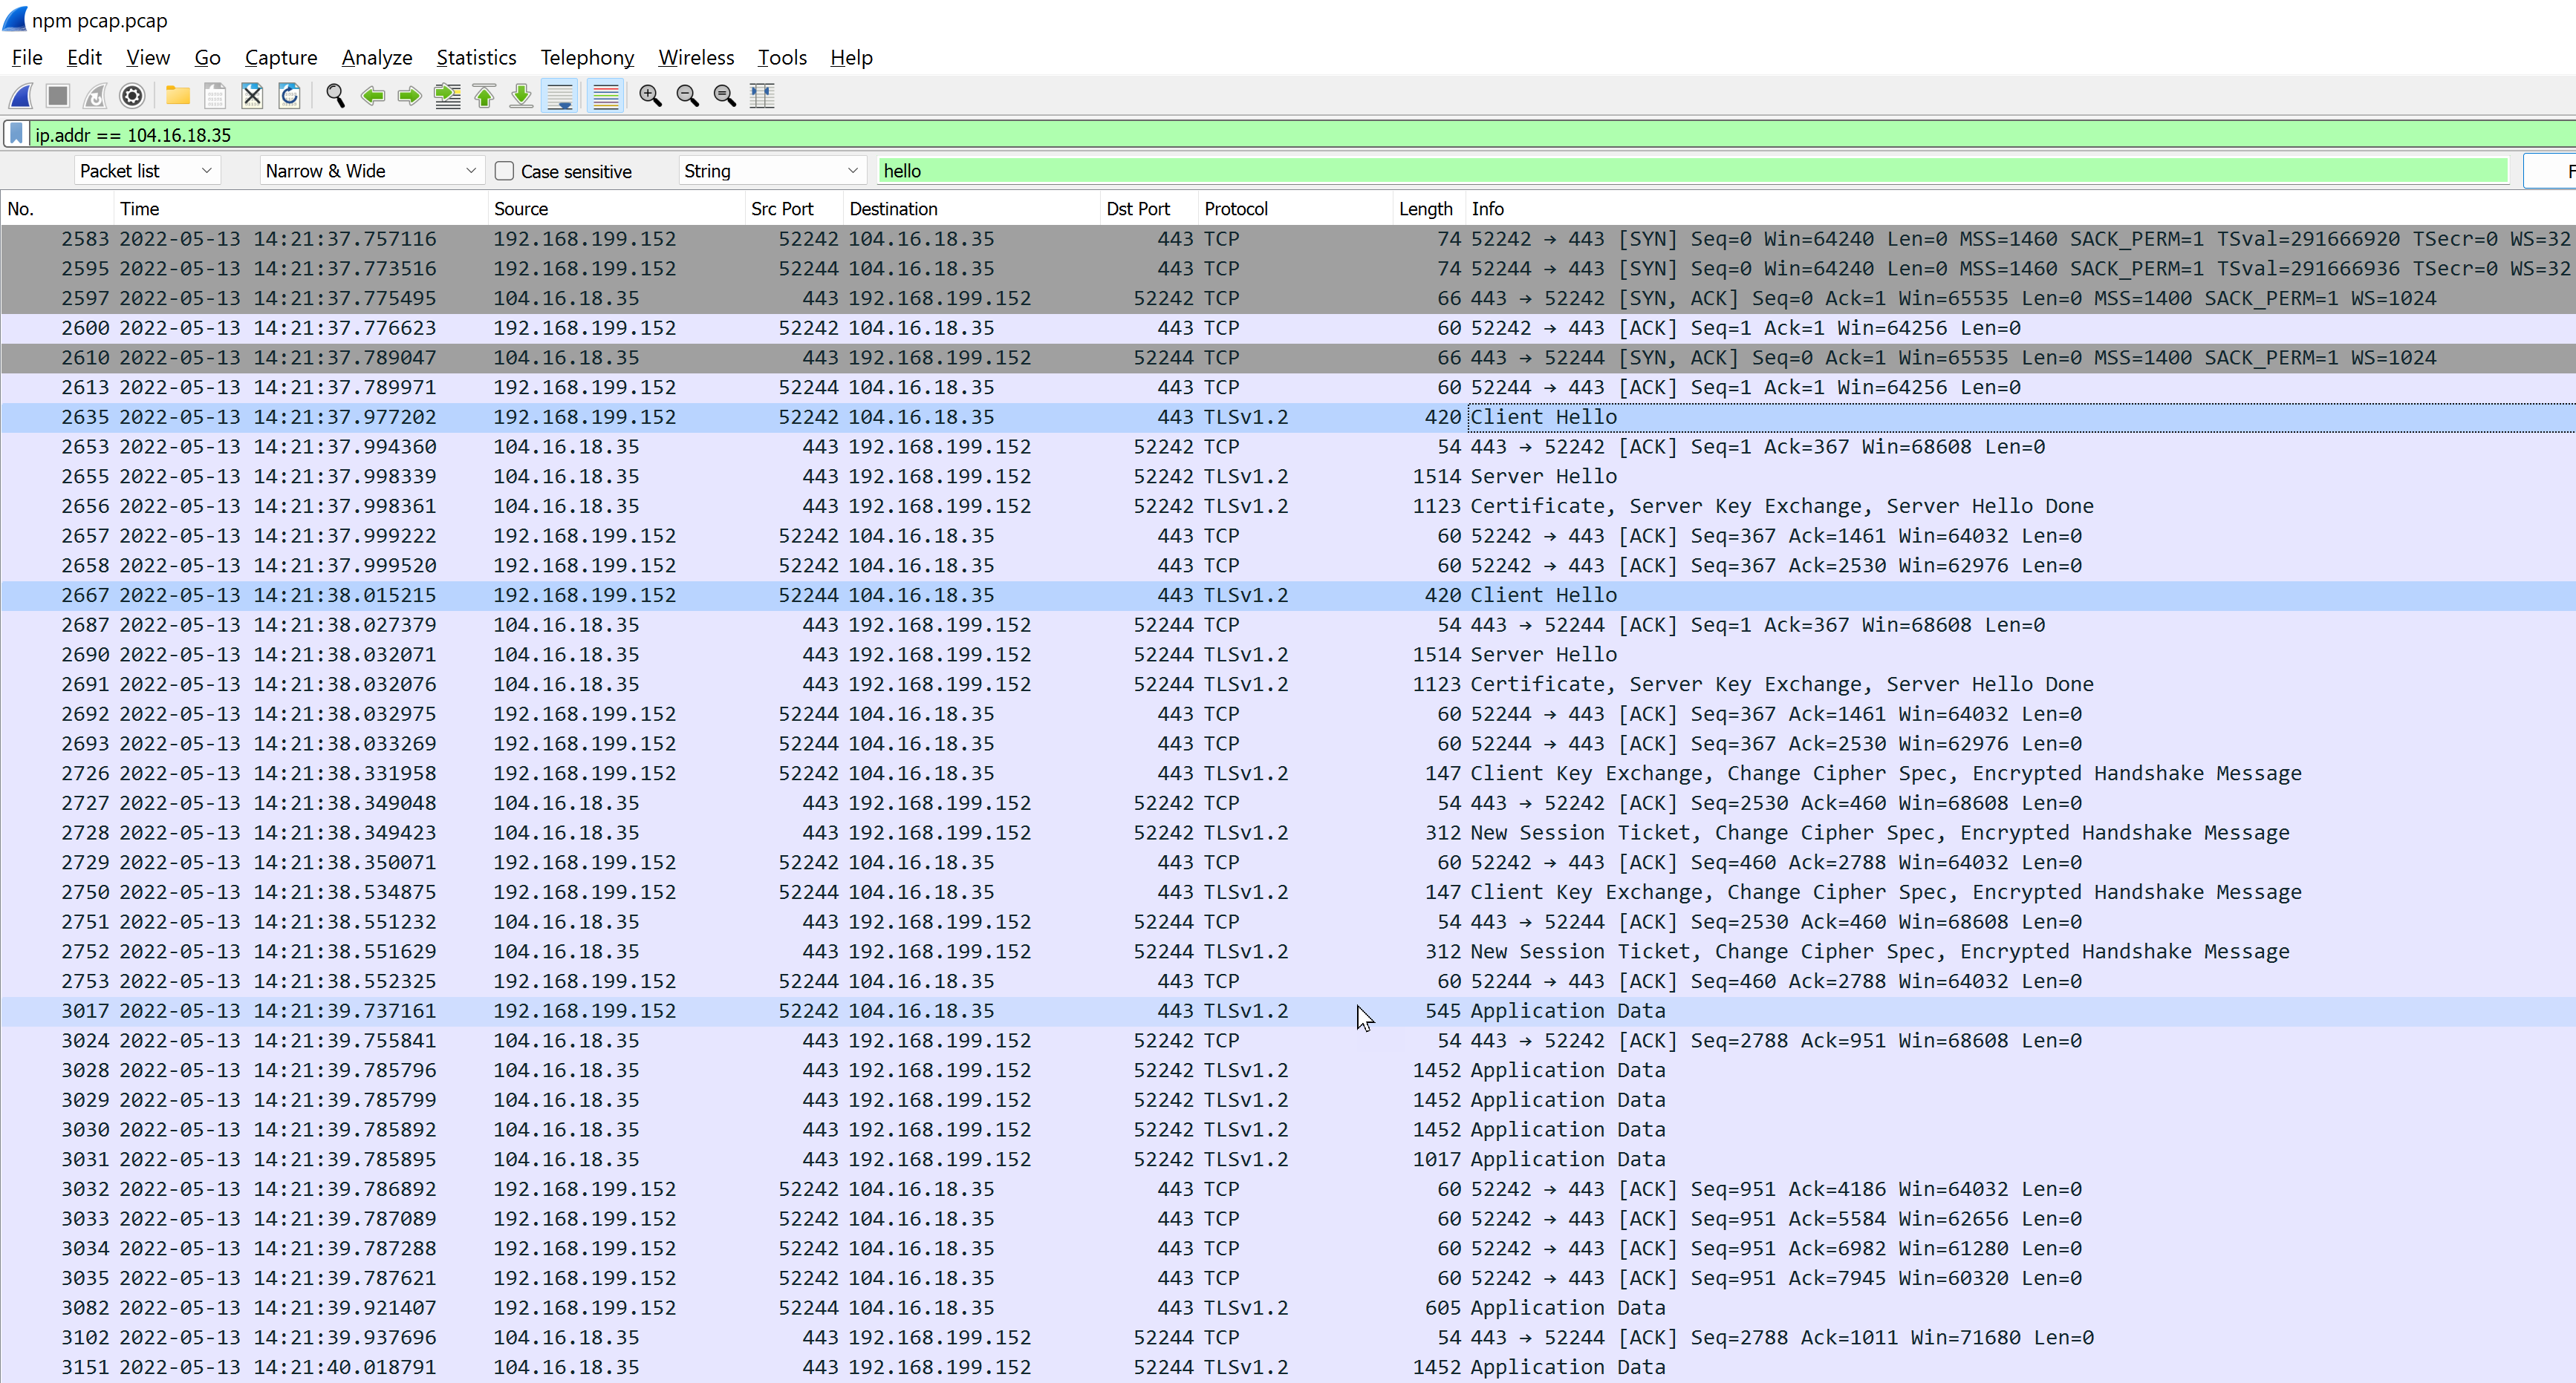Open the Telephony menu
This screenshot has width=2576, height=1383.
(587, 57)
